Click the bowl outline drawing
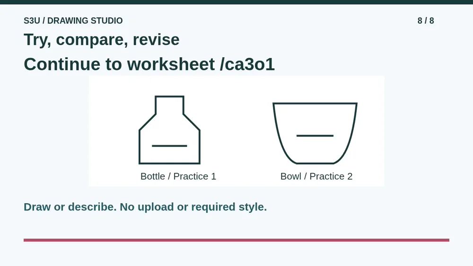Image resolution: width=473 pixels, height=266 pixels. tap(315, 133)
